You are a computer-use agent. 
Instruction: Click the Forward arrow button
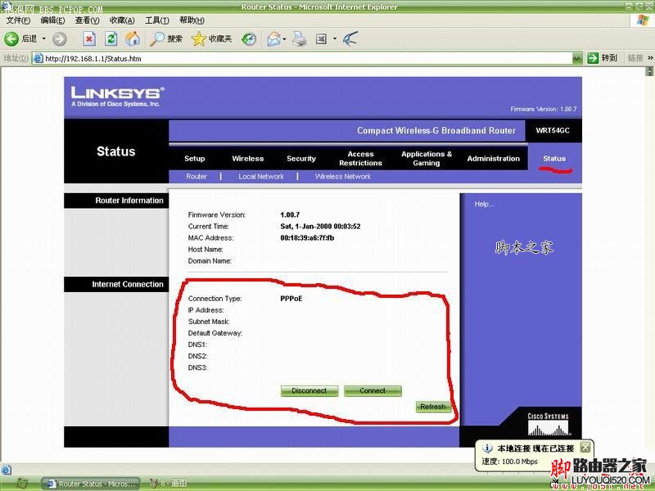[60, 38]
